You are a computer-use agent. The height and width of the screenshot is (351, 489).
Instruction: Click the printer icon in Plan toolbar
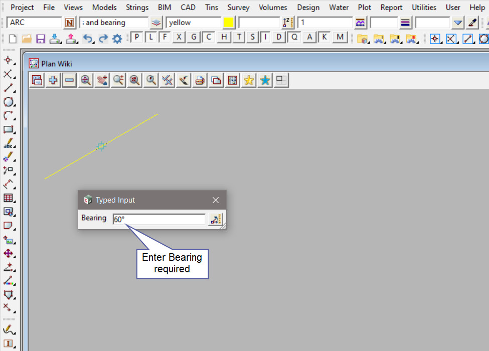pyautogui.click(x=200, y=80)
